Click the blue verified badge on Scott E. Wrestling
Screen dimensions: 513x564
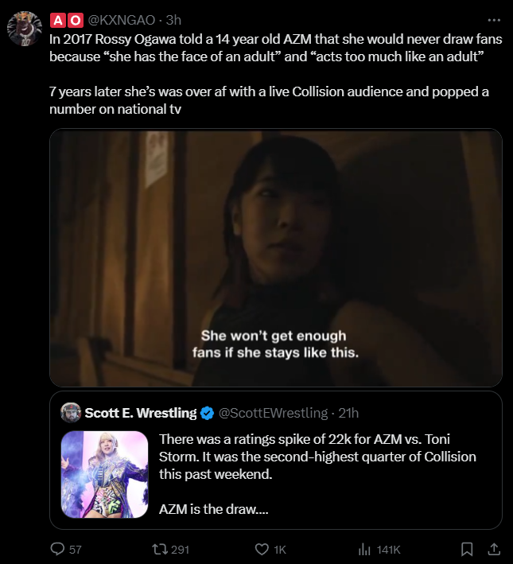point(206,413)
